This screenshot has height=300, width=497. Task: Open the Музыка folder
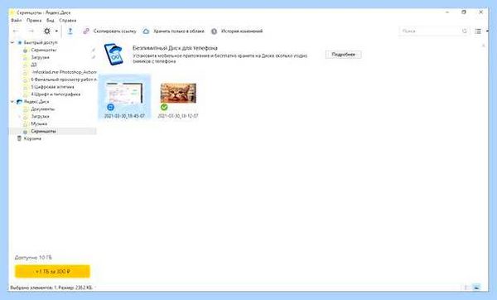(39, 123)
